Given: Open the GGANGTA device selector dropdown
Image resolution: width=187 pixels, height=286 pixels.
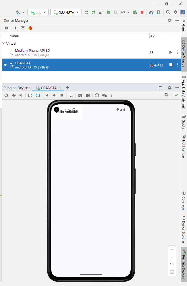Looking at the screenshot, I should coord(66,12).
